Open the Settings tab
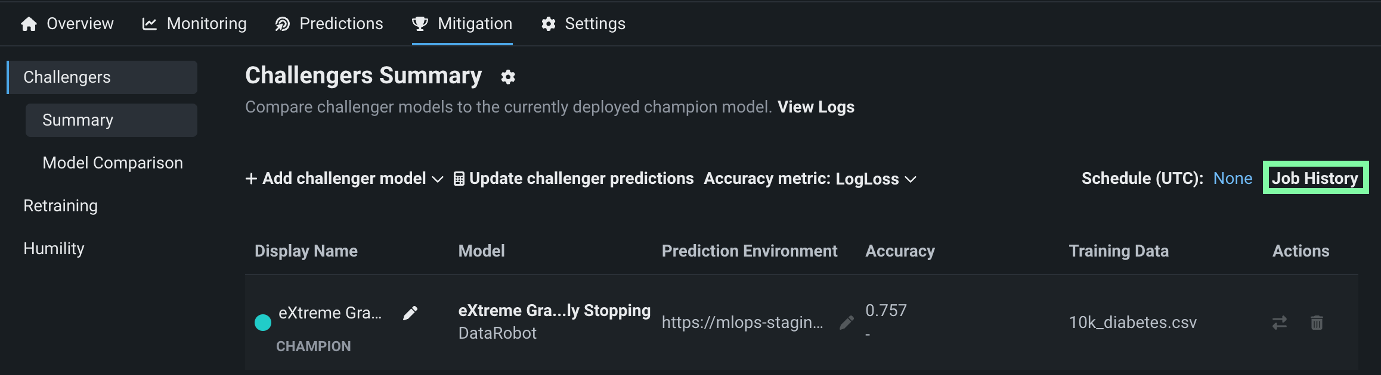The height and width of the screenshot is (375, 1381). [583, 24]
